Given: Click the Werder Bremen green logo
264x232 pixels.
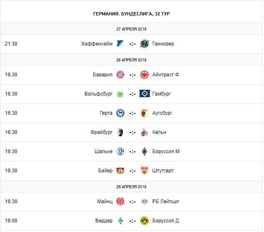Looking at the screenshot, I should (120, 221).
